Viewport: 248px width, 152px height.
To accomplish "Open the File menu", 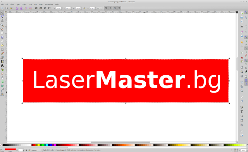I will click(x=2, y=4).
